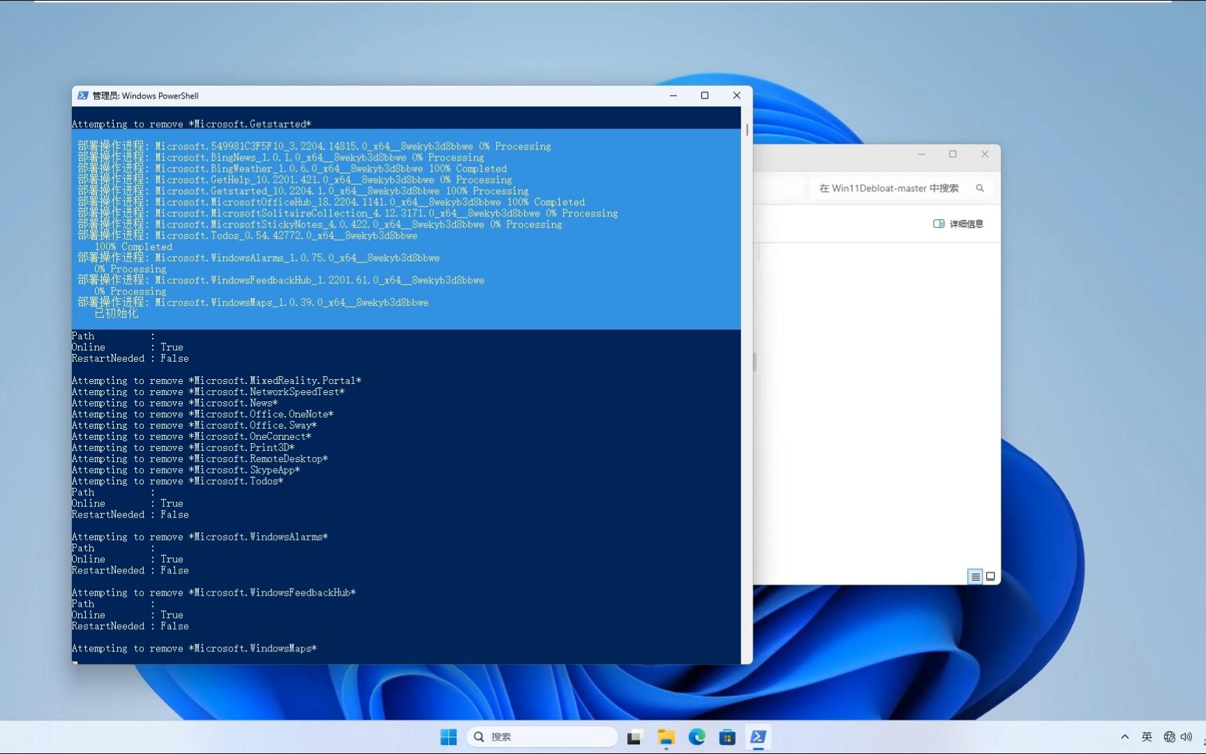The image size is (1206, 754).
Task: Click 'Attempting to remove *Microsoft.Todos*' line
Action: 177,481
